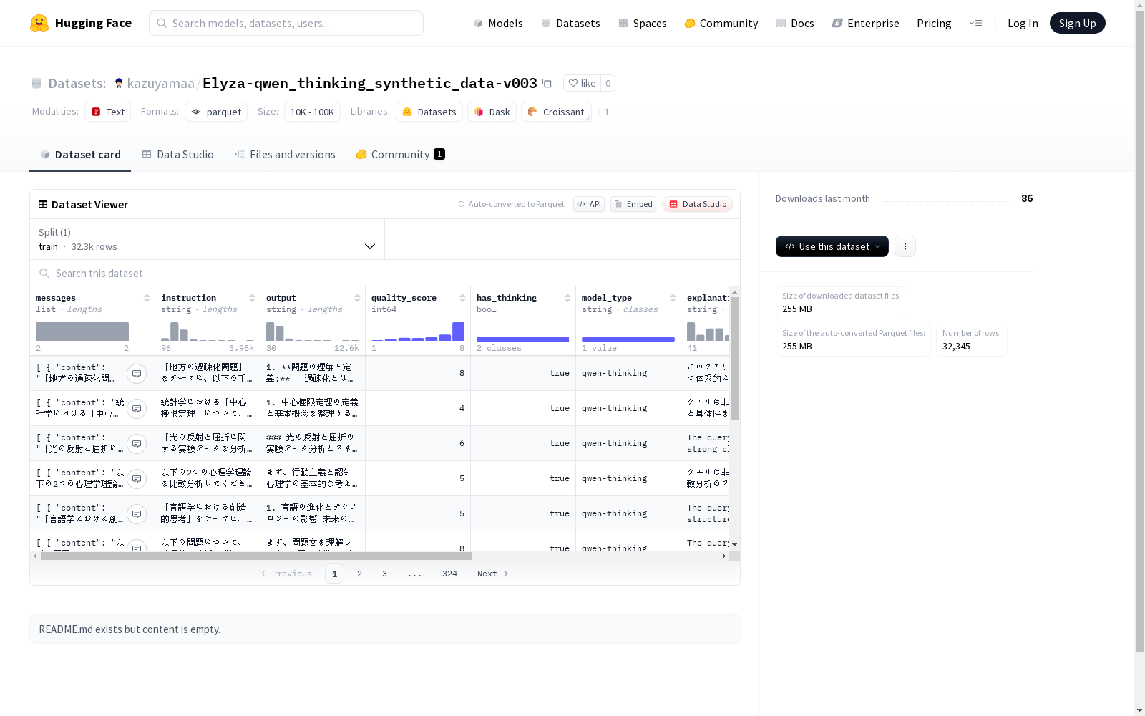The height and width of the screenshot is (716, 1145).
Task: Switch to Files and versions tab
Action: pos(285,154)
